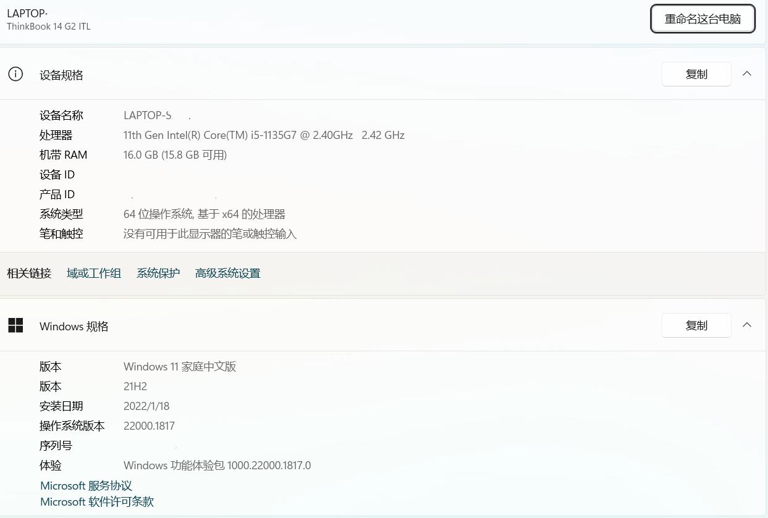768x518 pixels.
Task: Click the Windows 功能体验包 experience value
Action: click(x=217, y=466)
